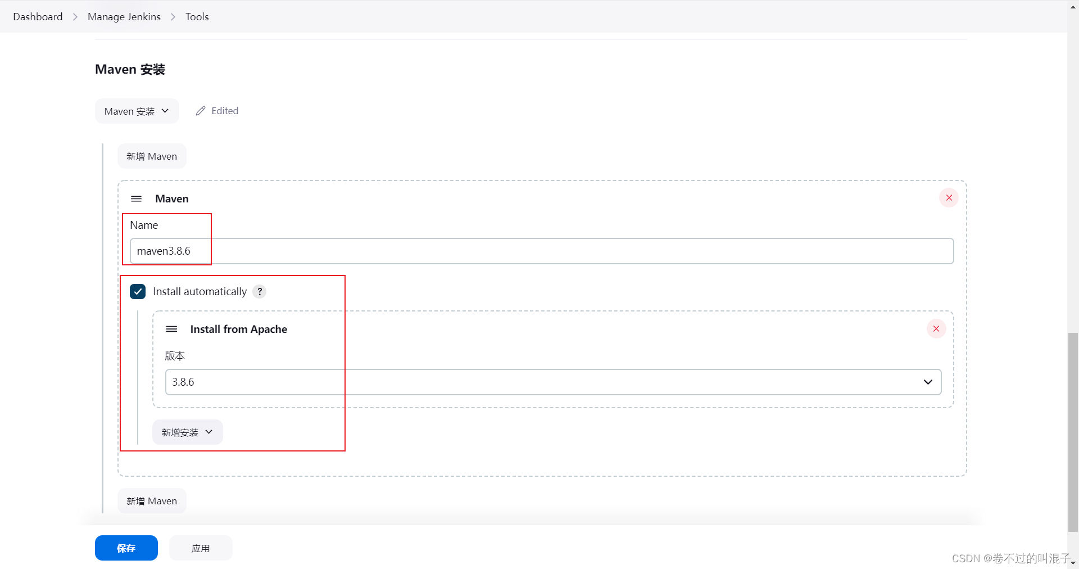Go to Dashboard breadcrumb

coord(38,17)
